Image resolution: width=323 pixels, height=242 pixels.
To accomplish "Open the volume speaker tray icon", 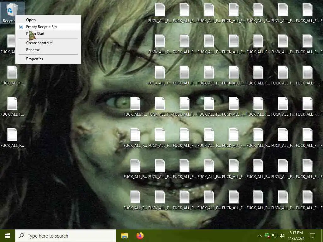I will click(282, 236).
